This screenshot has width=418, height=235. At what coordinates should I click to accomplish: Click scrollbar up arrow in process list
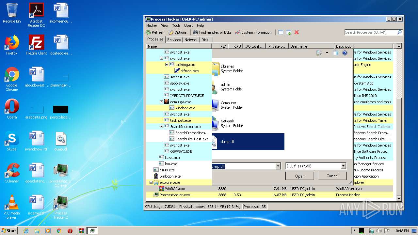(x=398, y=46)
